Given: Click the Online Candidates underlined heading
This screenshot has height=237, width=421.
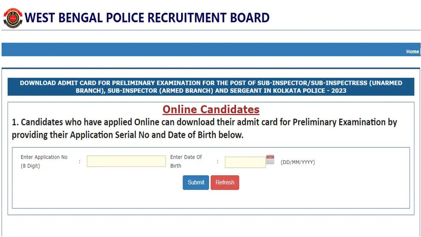Looking at the screenshot, I should [211, 109].
